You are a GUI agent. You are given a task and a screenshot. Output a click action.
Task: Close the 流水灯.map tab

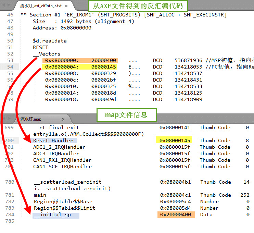tap(63, 119)
